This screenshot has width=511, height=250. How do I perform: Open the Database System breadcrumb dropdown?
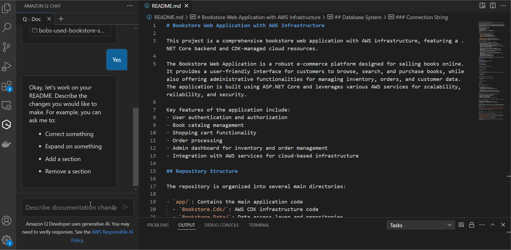tap(359, 17)
